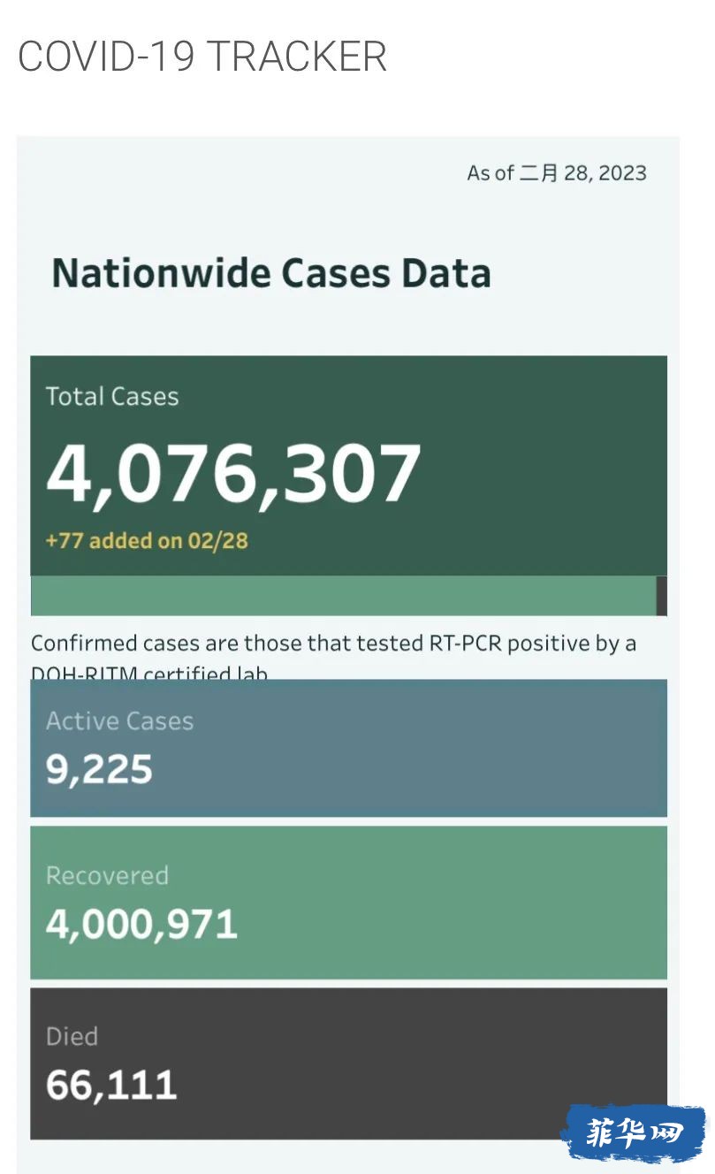Click the 4,076,307 total figure

(233, 473)
